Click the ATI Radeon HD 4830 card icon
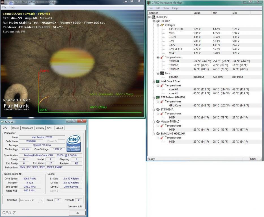 [x=158, y=97]
